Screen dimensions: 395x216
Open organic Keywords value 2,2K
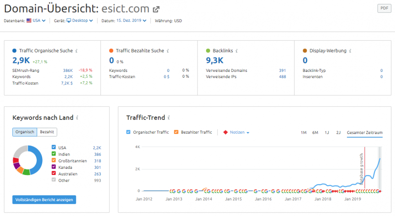(68, 77)
